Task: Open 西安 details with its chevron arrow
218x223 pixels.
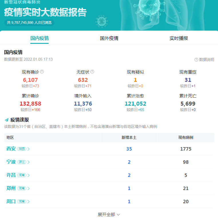Action: point(29,149)
